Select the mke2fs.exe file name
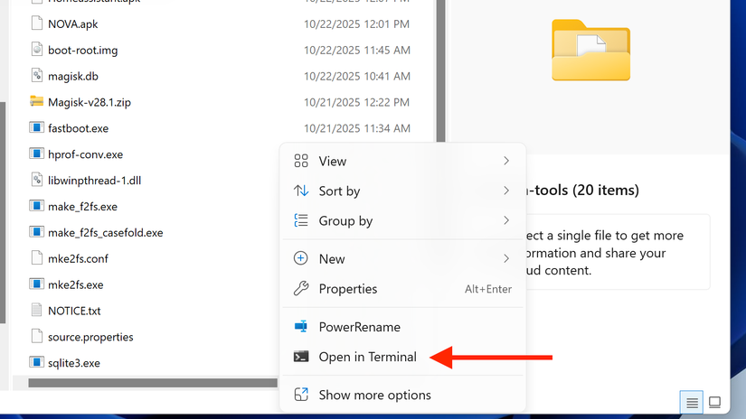Image resolution: width=746 pixels, height=419 pixels. click(76, 285)
